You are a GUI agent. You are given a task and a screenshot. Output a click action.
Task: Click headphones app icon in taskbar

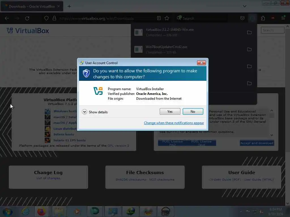[x=165, y=211]
